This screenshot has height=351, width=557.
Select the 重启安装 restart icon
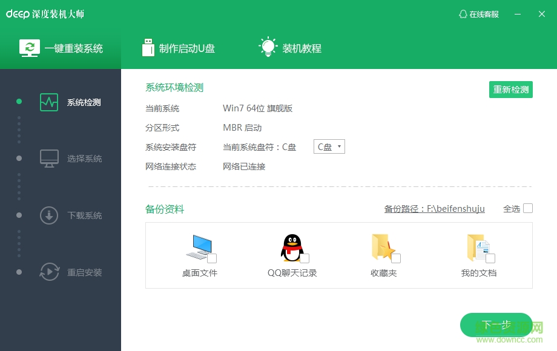tap(48, 272)
